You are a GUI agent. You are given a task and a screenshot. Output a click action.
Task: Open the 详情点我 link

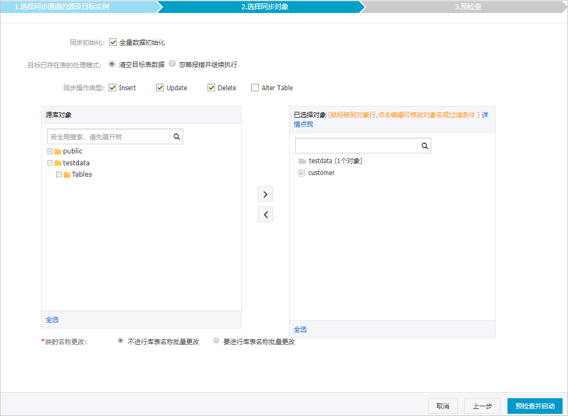tap(304, 124)
